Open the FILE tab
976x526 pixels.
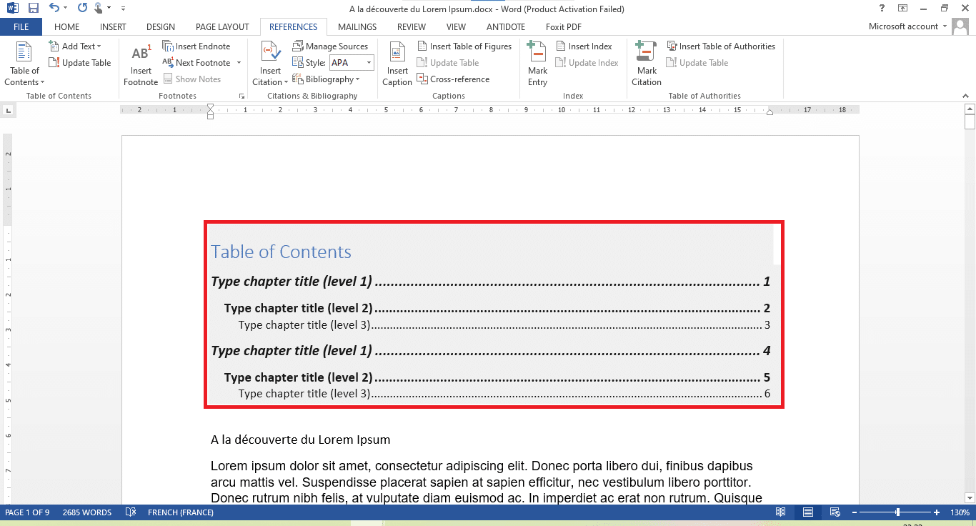[x=21, y=27]
